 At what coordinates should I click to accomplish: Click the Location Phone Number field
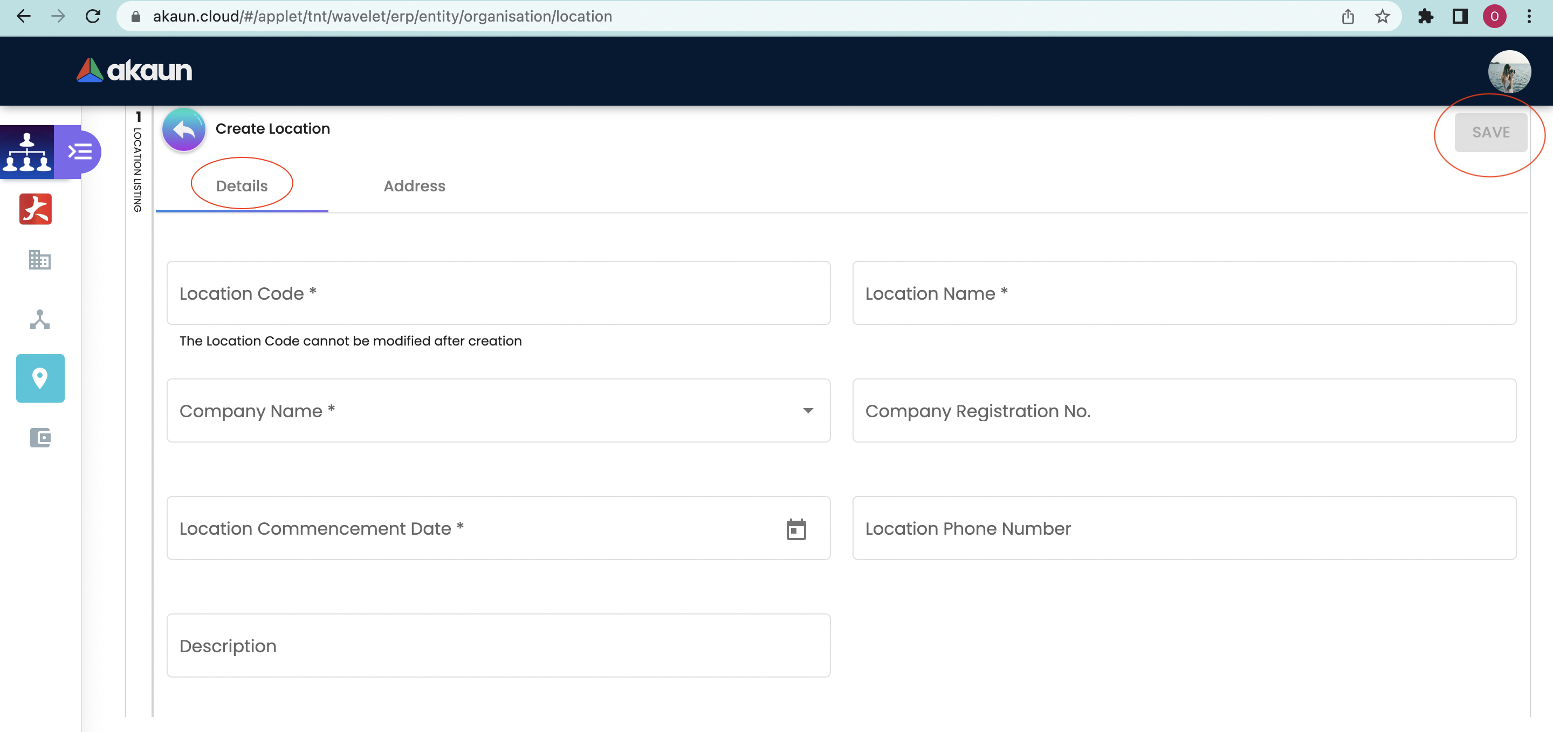coord(1184,528)
